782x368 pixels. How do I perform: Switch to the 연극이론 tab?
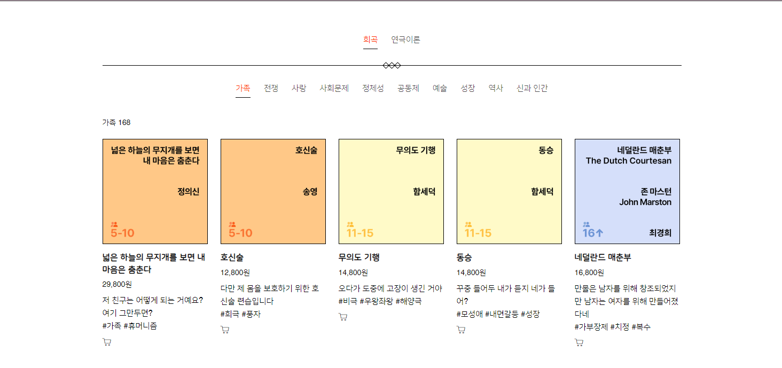point(405,40)
